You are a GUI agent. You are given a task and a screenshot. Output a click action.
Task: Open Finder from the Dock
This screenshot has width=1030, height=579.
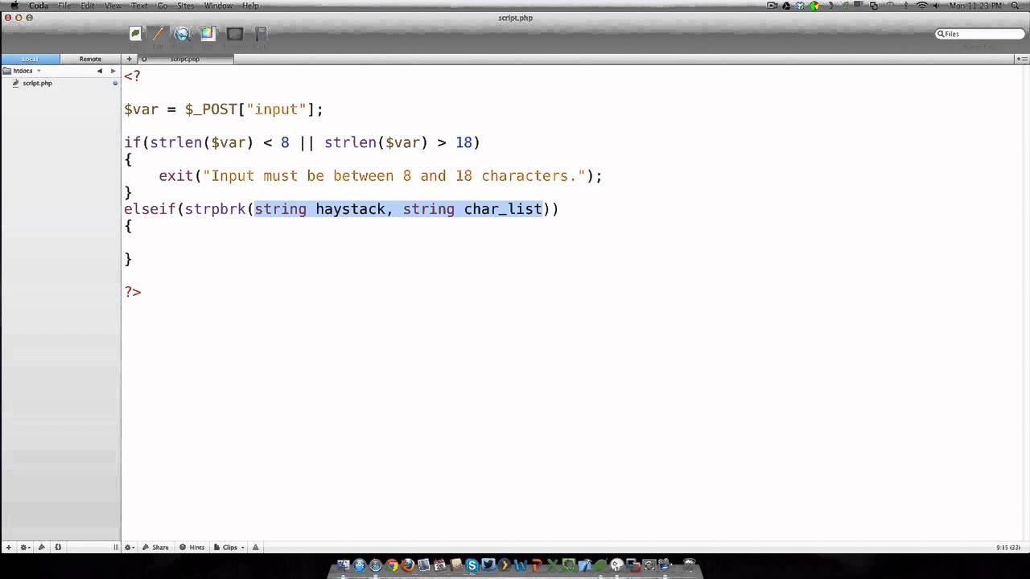(x=344, y=565)
